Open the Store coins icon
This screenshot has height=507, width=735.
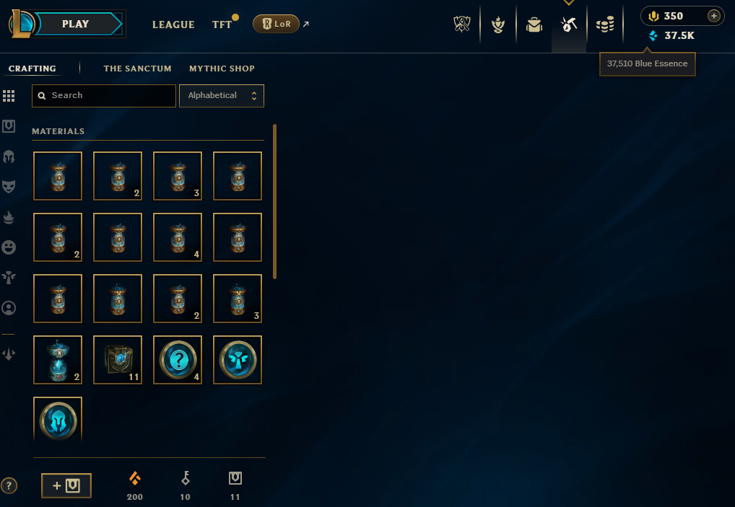(605, 25)
